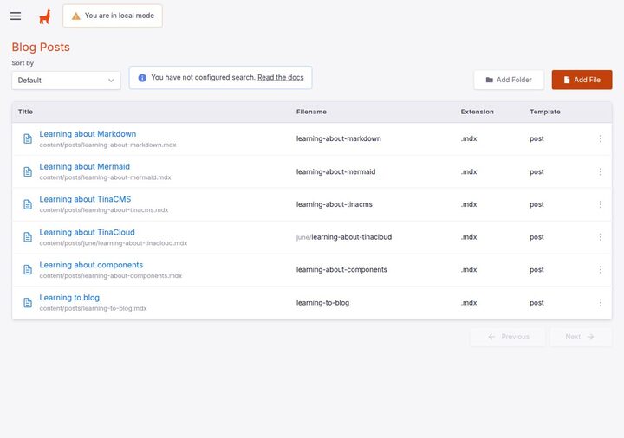Open the Learning about Mermaid post
The width and height of the screenshot is (624, 438).
84,166
